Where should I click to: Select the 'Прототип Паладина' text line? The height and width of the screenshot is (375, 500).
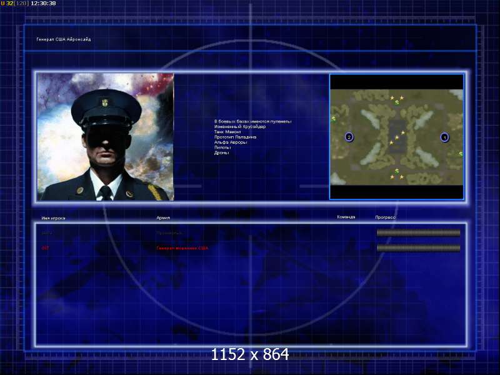coord(235,137)
